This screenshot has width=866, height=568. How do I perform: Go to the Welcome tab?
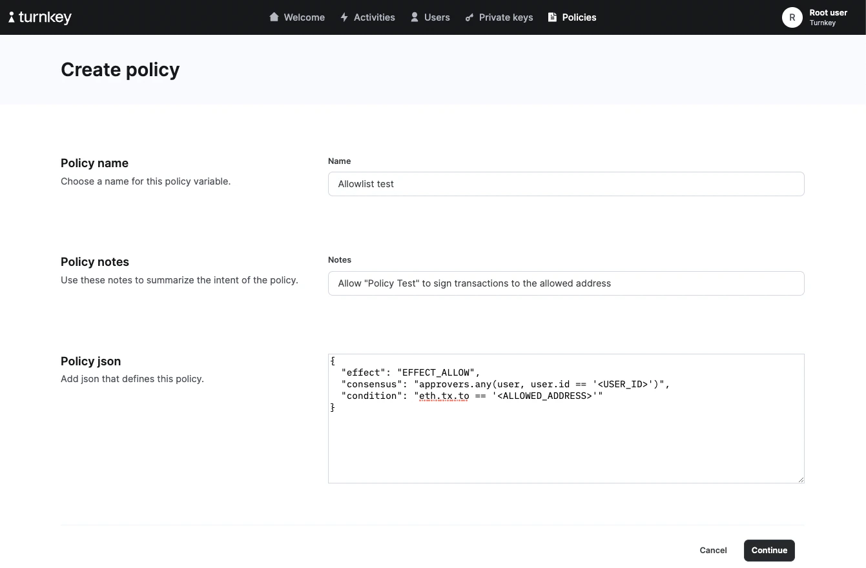[304, 17]
